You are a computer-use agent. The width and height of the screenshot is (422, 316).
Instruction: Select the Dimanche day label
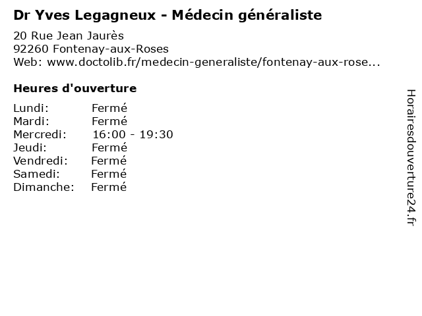coord(44,187)
